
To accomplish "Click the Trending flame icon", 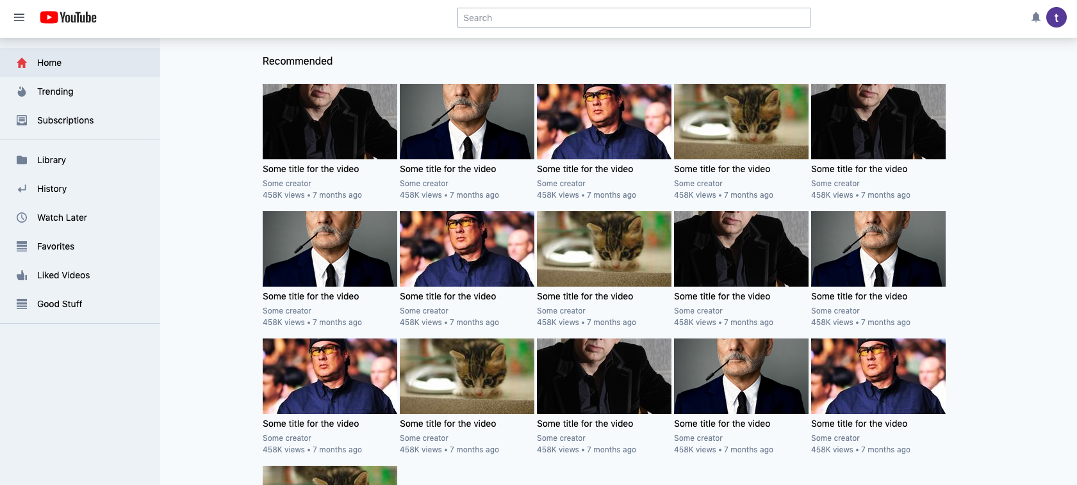I will click(22, 91).
